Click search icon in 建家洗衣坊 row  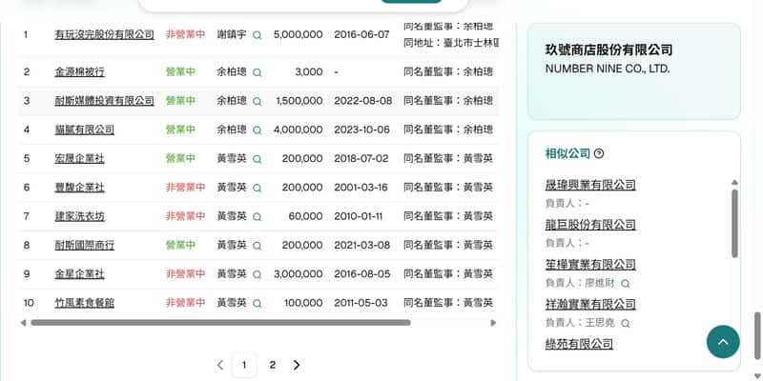click(x=257, y=217)
